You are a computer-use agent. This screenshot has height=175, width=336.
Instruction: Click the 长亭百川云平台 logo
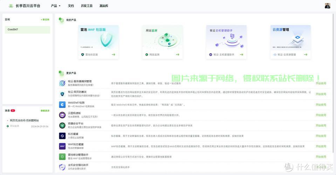tap(24, 6)
